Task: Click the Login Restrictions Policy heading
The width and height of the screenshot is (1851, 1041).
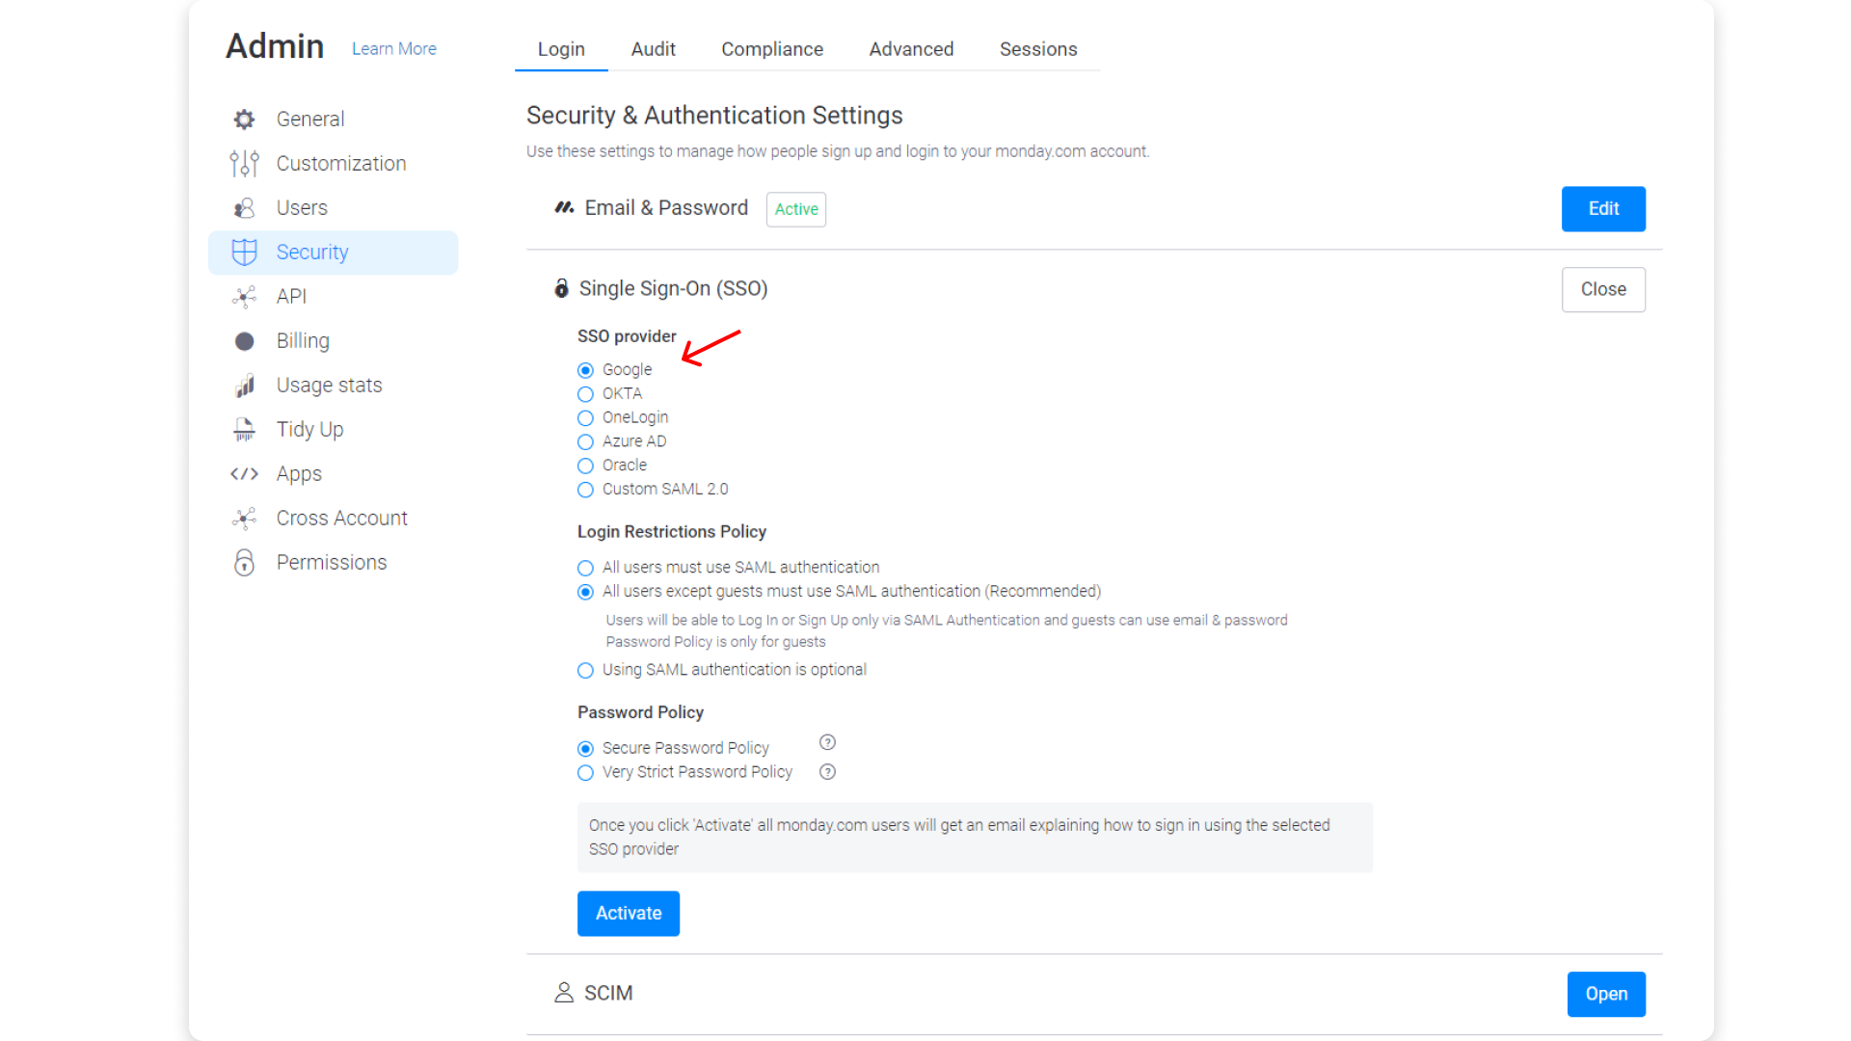Action: pos(672,532)
